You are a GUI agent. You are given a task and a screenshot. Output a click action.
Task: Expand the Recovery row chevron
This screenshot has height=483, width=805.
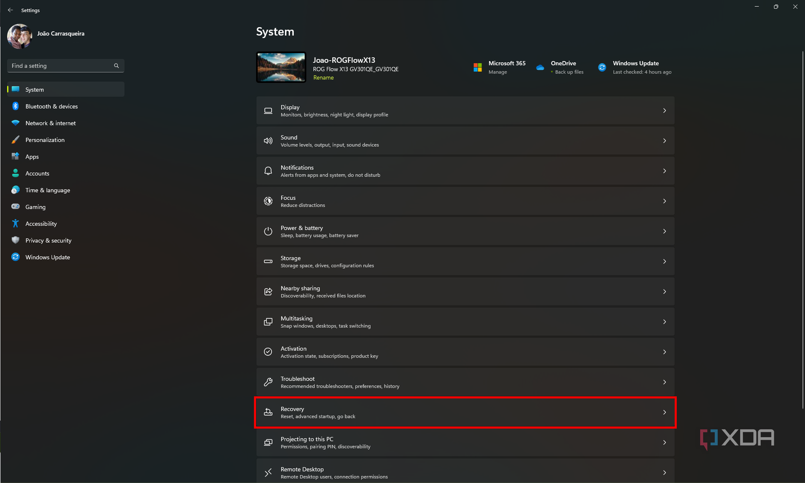pyautogui.click(x=664, y=412)
